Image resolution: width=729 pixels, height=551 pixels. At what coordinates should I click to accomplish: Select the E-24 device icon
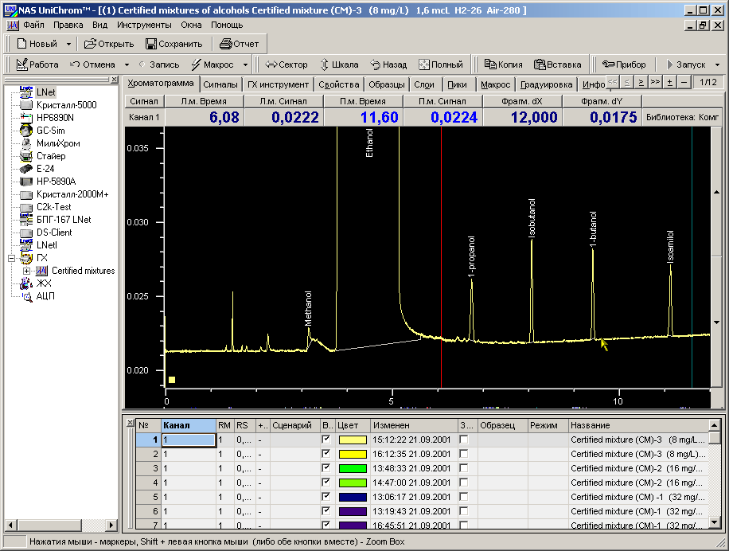pos(26,169)
